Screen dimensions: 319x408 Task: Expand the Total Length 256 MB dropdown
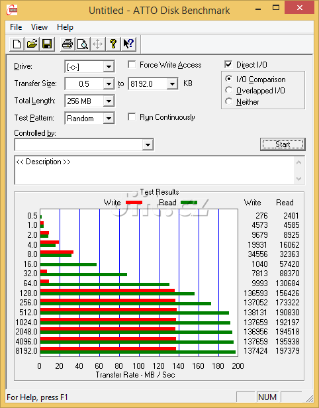[x=109, y=101]
